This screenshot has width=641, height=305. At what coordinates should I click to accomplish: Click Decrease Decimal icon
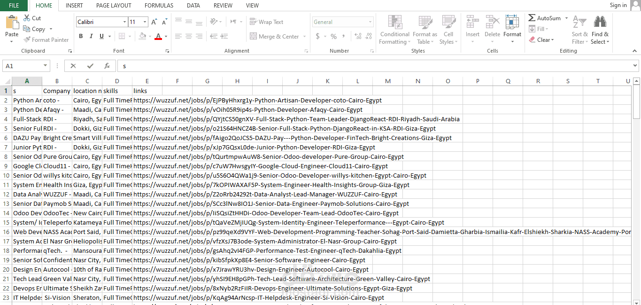[368, 36]
